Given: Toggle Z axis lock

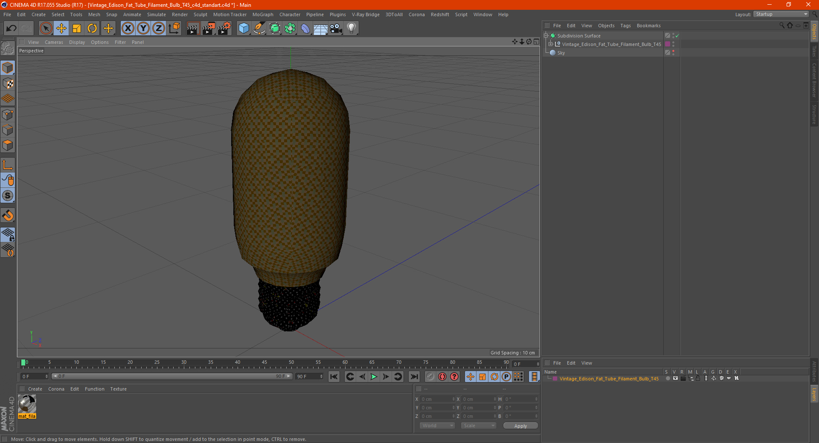Looking at the screenshot, I should (159, 29).
